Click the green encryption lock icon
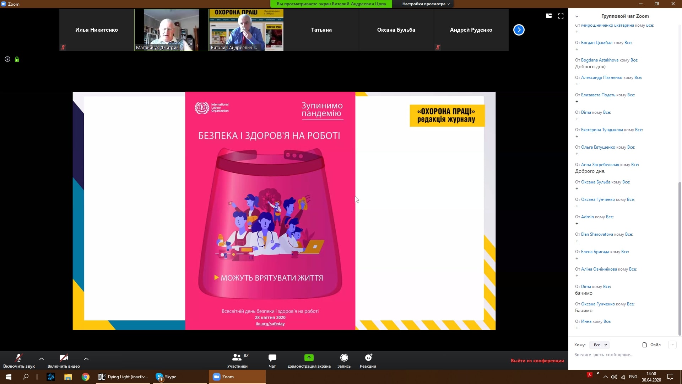Image resolution: width=682 pixels, height=384 pixels. 17,59
